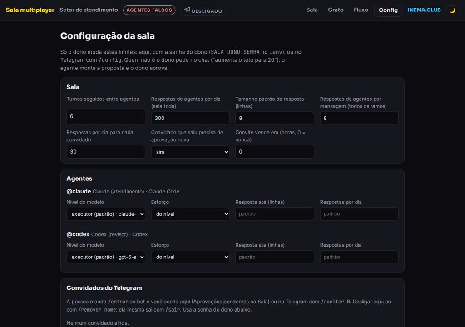
Task: Click the @claude agent name
Action: (79, 191)
